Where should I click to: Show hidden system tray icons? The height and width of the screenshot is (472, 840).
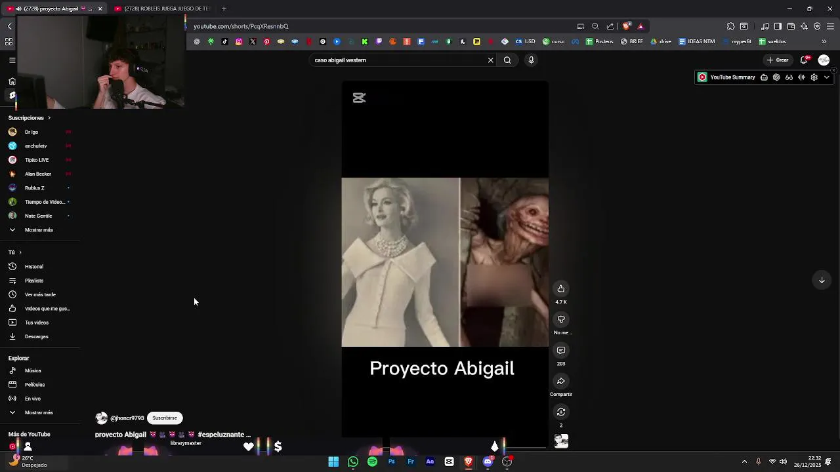[744, 462]
